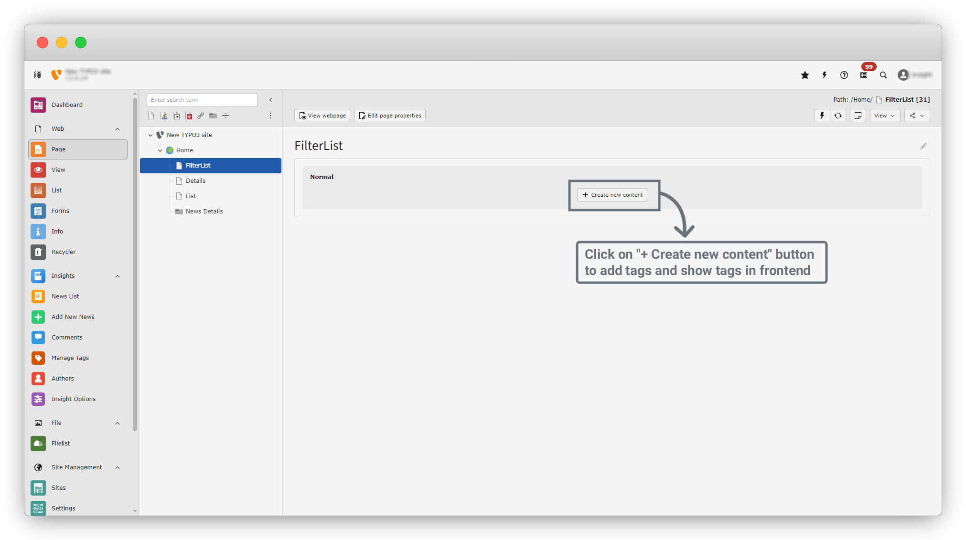The image size is (966, 540).
Task: Select the Details page in tree
Action: pos(195,180)
